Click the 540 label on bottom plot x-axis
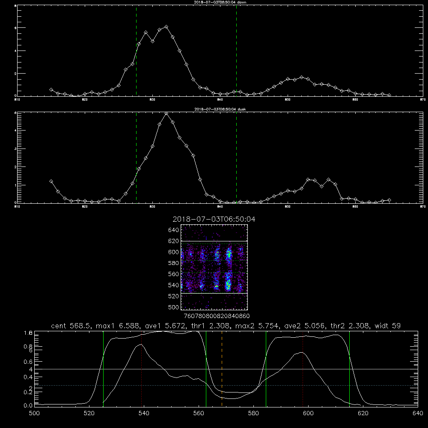Image resolution: width=428 pixels, height=428 pixels. (x=144, y=413)
